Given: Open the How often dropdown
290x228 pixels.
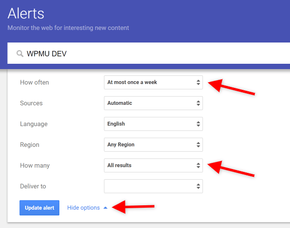Looking at the screenshot, I should tap(153, 82).
